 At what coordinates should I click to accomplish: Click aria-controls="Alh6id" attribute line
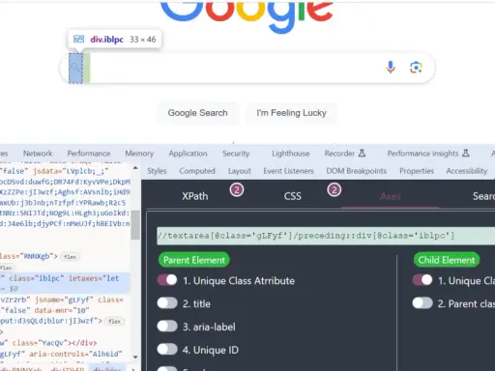pyautogui.click(x=75, y=354)
